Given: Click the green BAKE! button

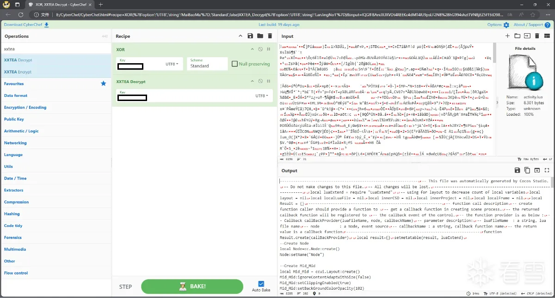Looking at the screenshot, I should tap(193, 286).
